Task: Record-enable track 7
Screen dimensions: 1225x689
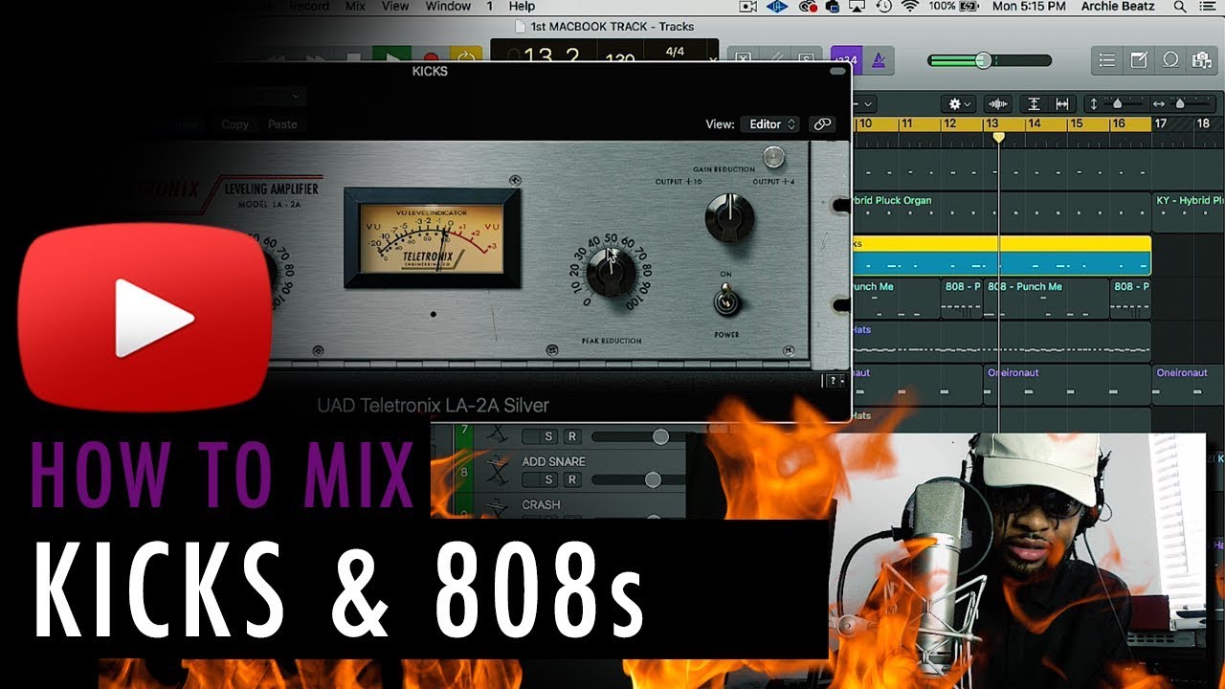Action: click(571, 436)
